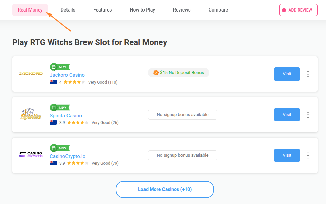Open the Real Money tab
Screen dimensions: 326x204
[x=30, y=10]
